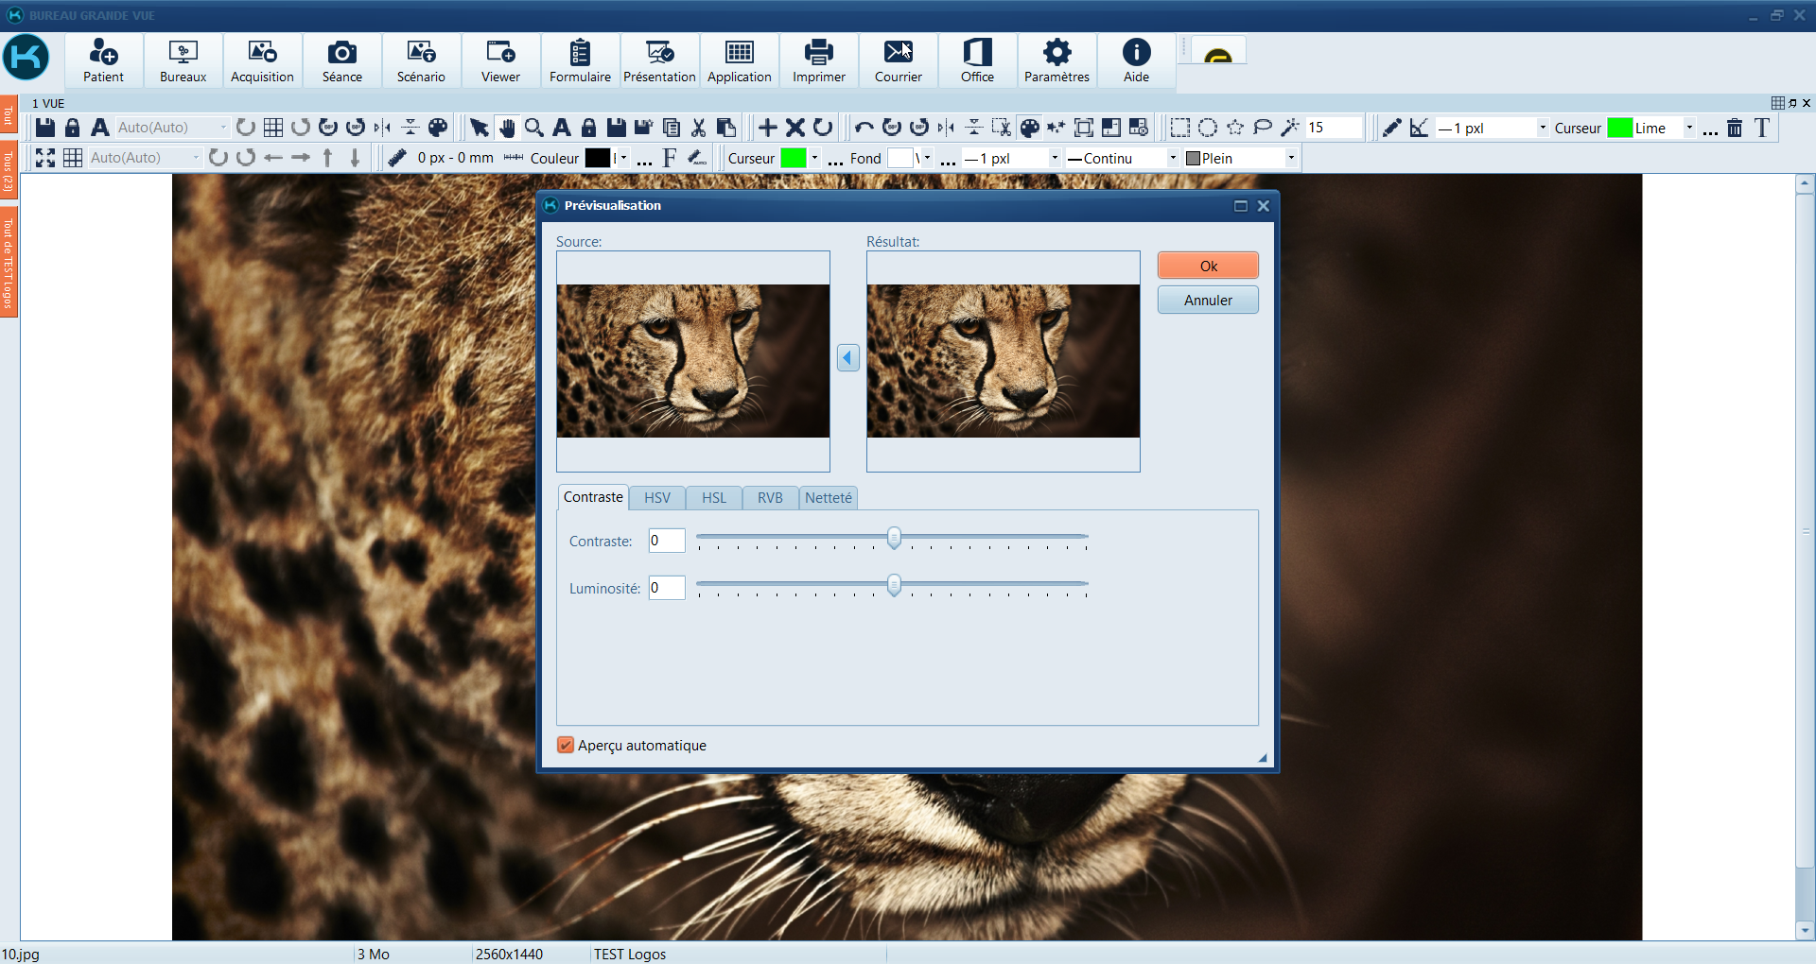Open the Netteté tab
1816x964 pixels.
click(828, 498)
